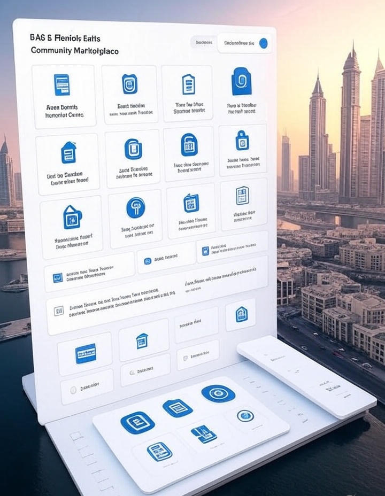
Task: Select the outlined document icon in the third grid row
Action: (242, 196)
